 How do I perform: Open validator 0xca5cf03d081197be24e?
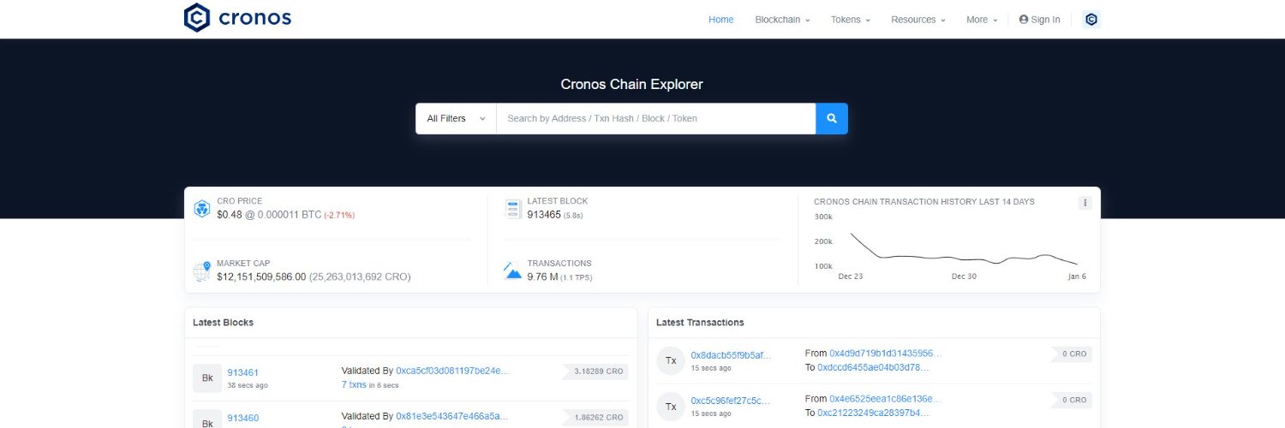[x=452, y=371]
